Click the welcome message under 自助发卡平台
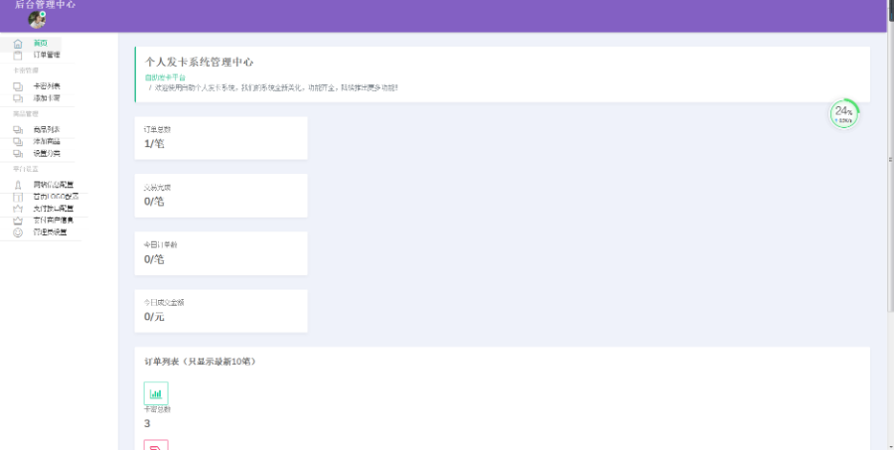The height and width of the screenshot is (450, 894). 276,87
